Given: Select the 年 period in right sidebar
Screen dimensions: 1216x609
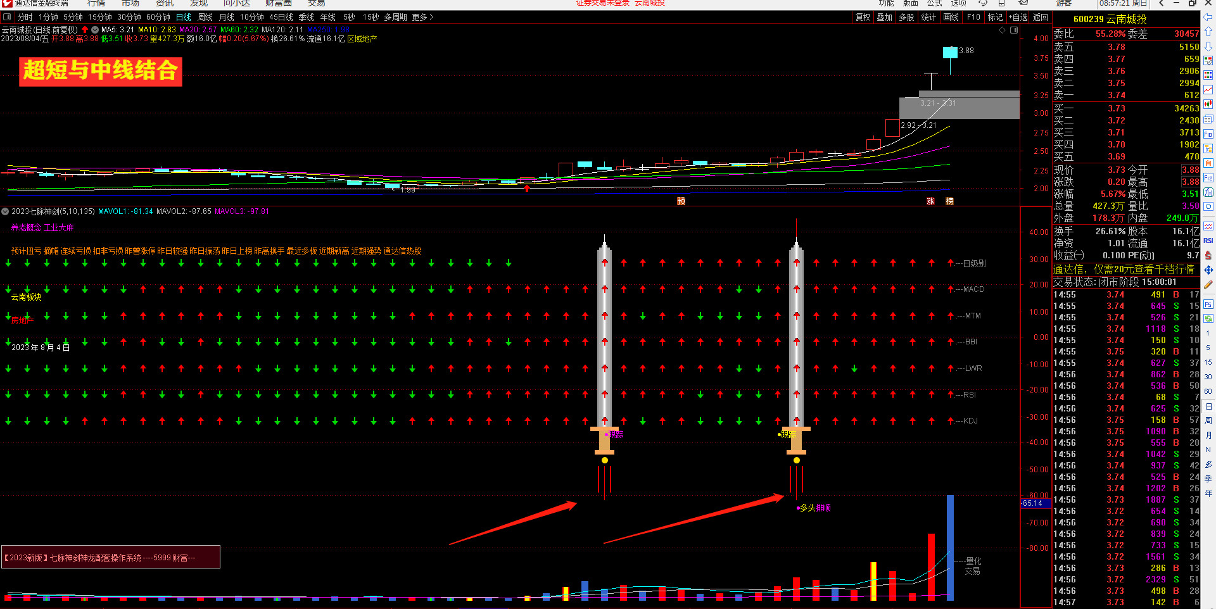Looking at the screenshot, I should [x=1208, y=493].
